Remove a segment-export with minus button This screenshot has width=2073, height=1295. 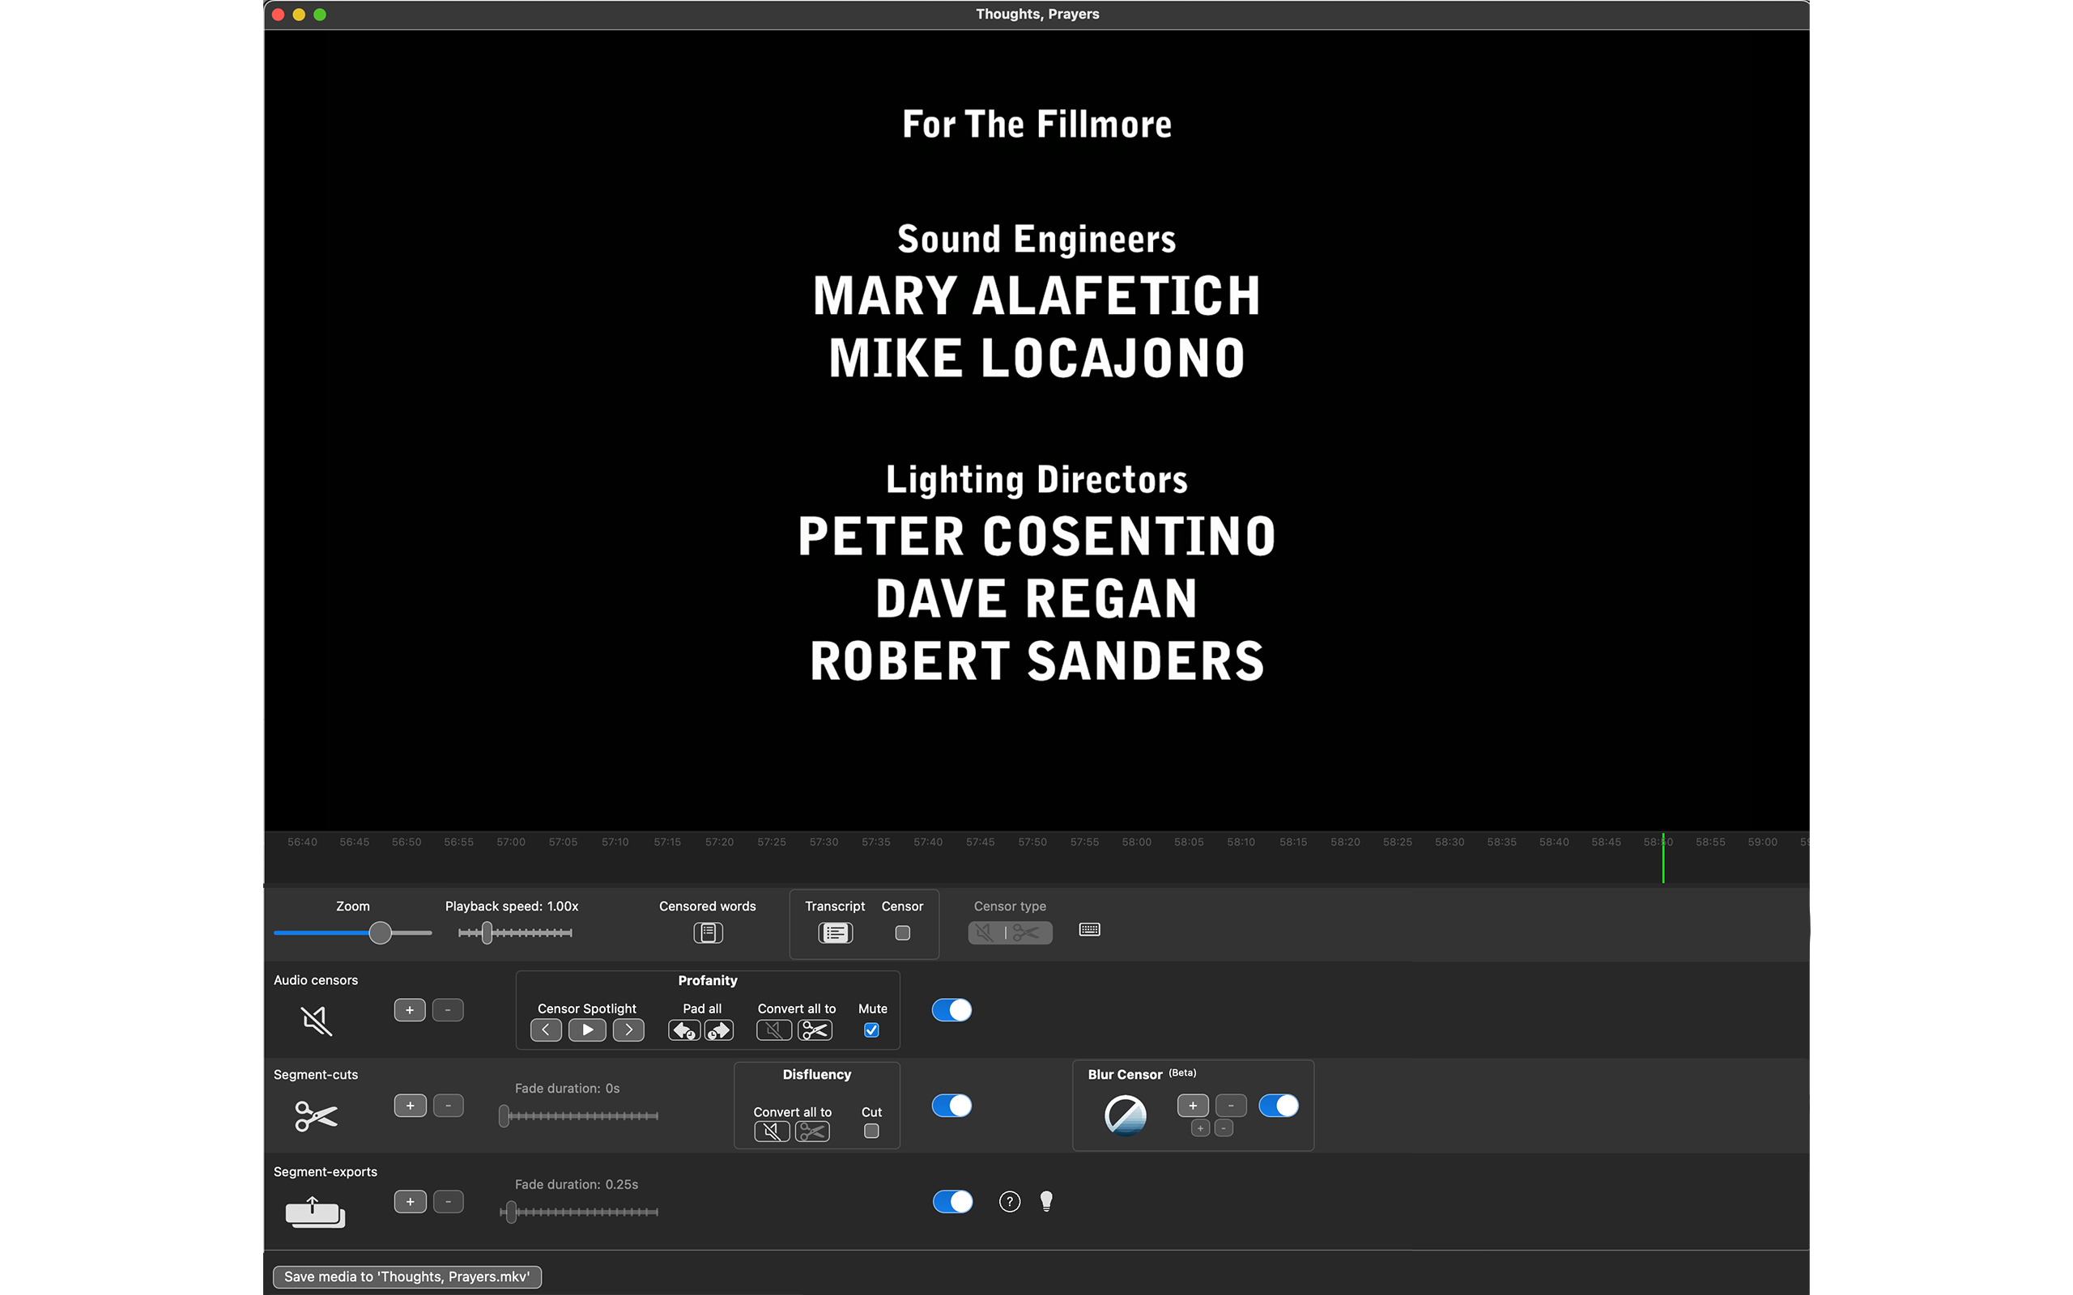pos(448,1202)
